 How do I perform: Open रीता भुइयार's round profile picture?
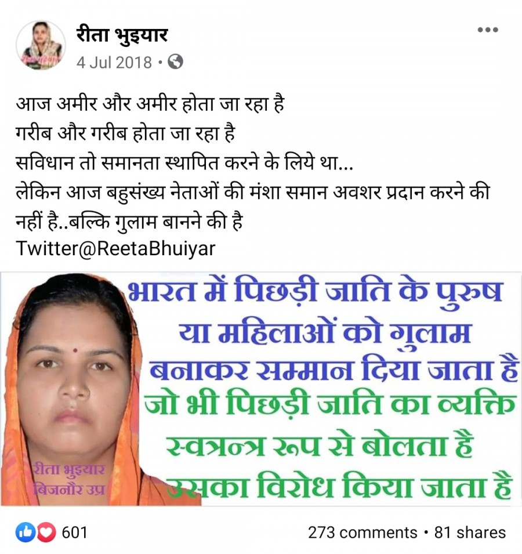point(41,45)
